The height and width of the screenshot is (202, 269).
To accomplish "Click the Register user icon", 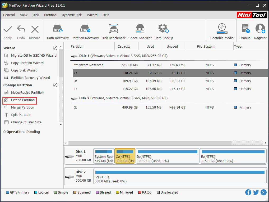I will tap(260, 29).
